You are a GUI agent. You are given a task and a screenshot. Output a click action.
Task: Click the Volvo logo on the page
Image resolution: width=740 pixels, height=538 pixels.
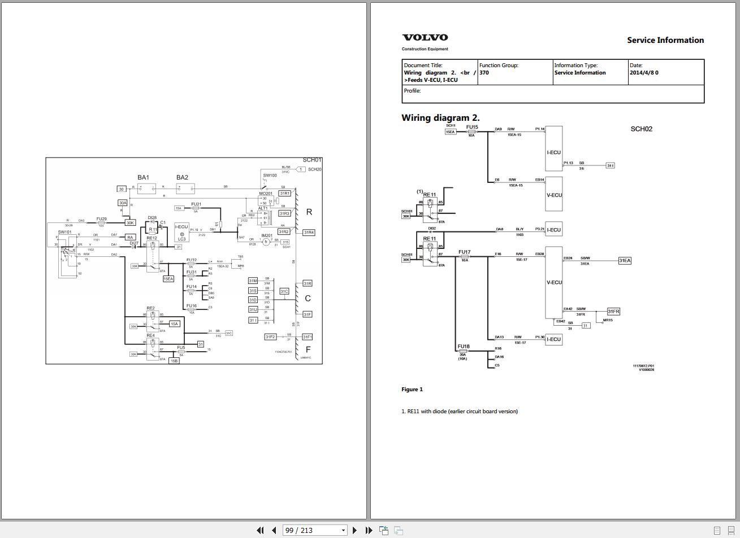tap(425, 37)
